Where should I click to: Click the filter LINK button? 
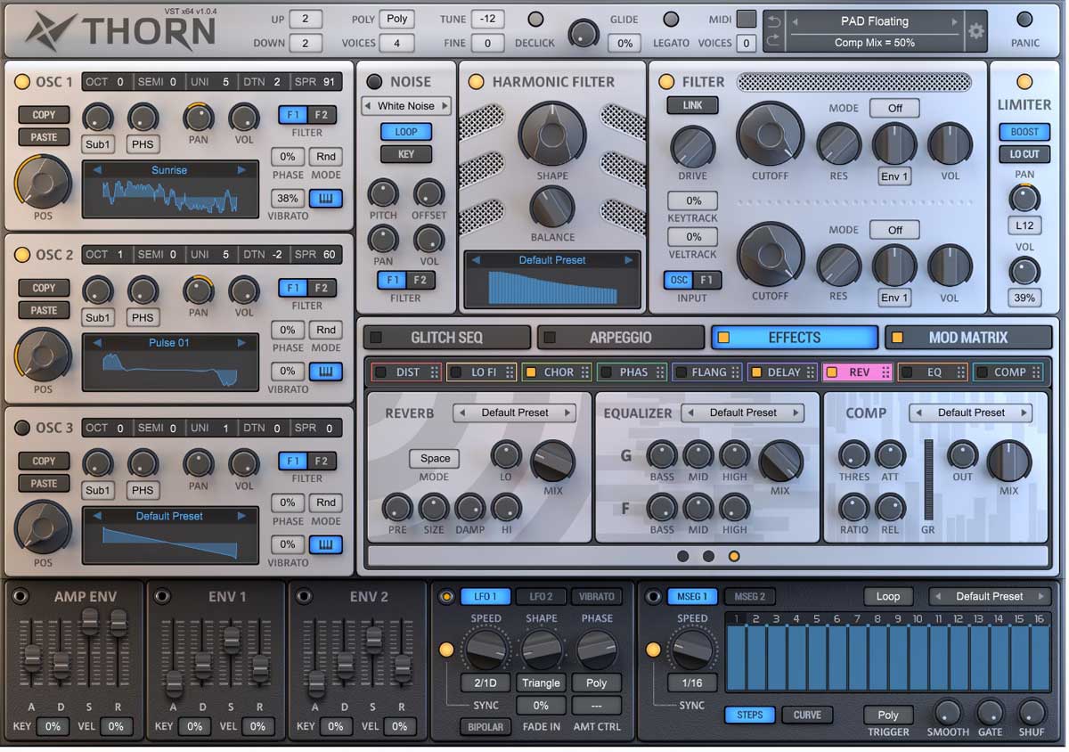692,105
